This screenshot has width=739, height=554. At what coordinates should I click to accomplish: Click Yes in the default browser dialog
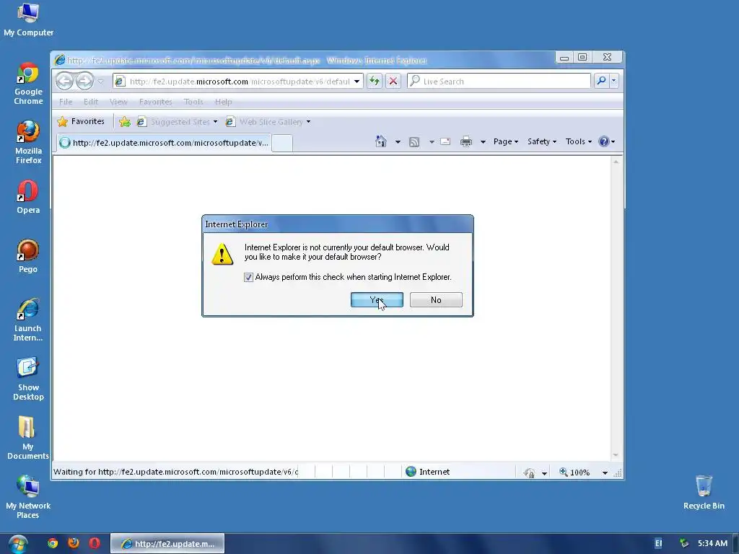coord(377,299)
